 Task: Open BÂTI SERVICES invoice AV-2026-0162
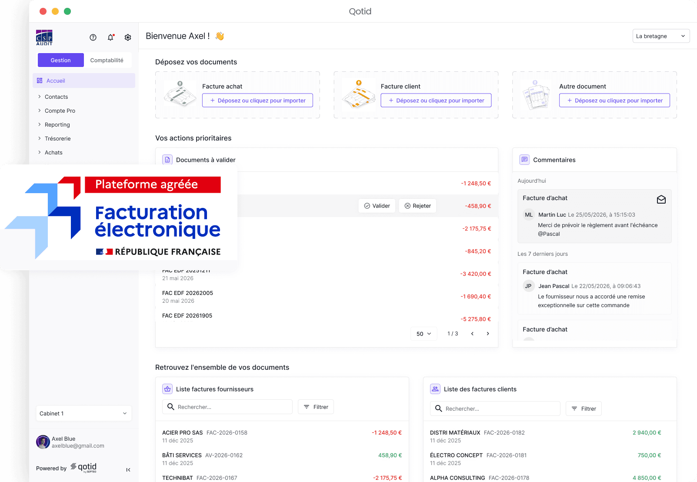[282, 459]
